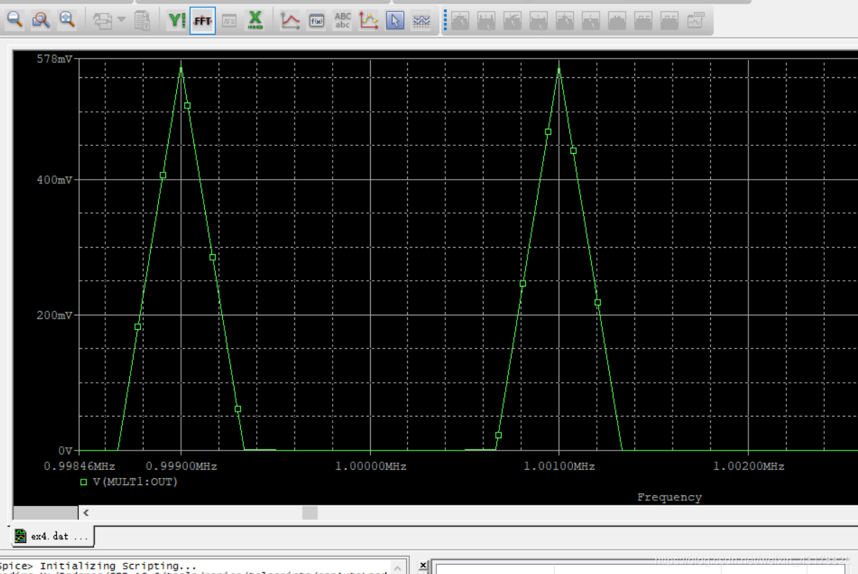Click the plot icon on ex4.dat tab
This screenshot has height=574, width=858.
pos(20,536)
